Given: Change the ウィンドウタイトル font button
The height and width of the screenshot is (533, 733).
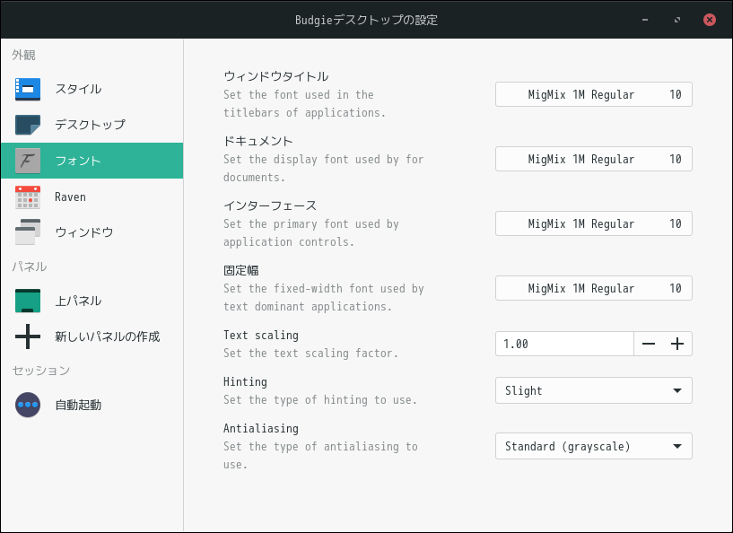Looking at the screenshot, I should (594, 94).
